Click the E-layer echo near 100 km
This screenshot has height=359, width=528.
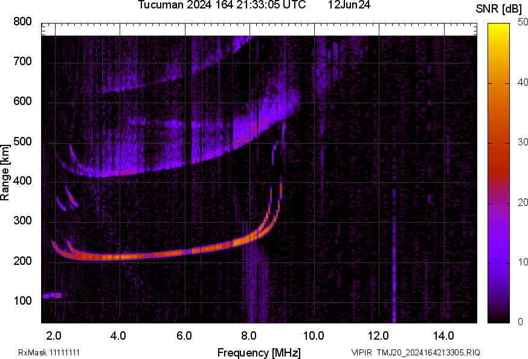(52, 296)
